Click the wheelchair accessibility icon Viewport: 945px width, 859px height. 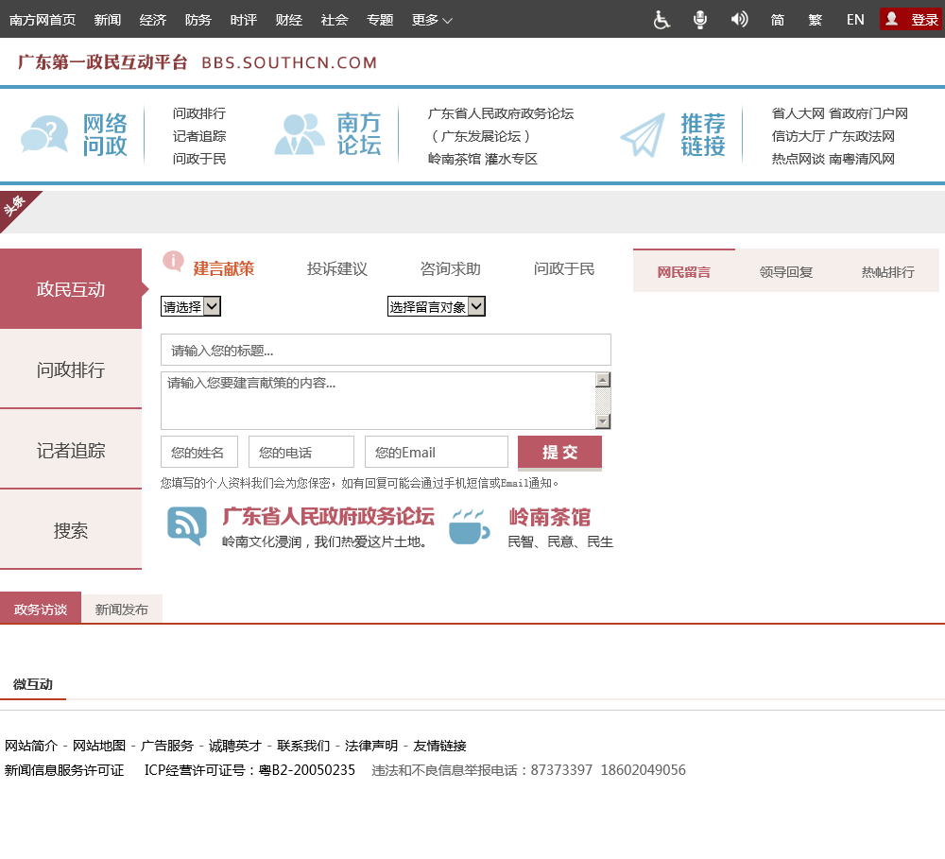[x=661, y=20]
